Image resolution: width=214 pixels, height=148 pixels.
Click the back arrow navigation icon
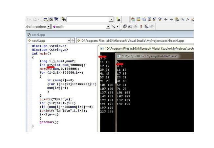pos(166,19)
